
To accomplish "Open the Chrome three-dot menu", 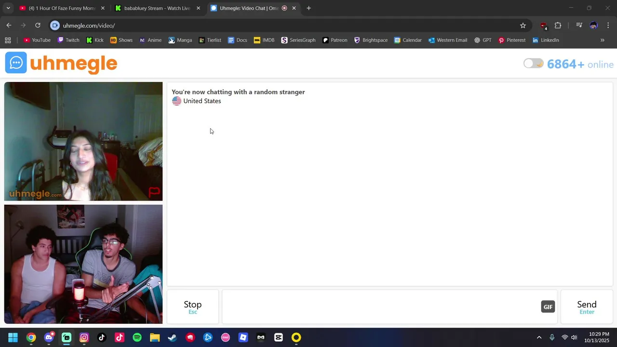I will (x=608, y=26).
